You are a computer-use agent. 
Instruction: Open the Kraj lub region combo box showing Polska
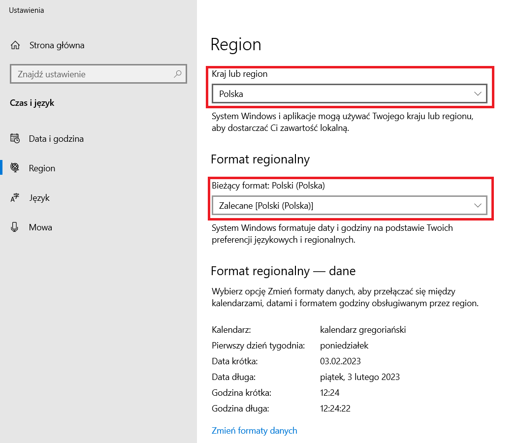[345, 94]
